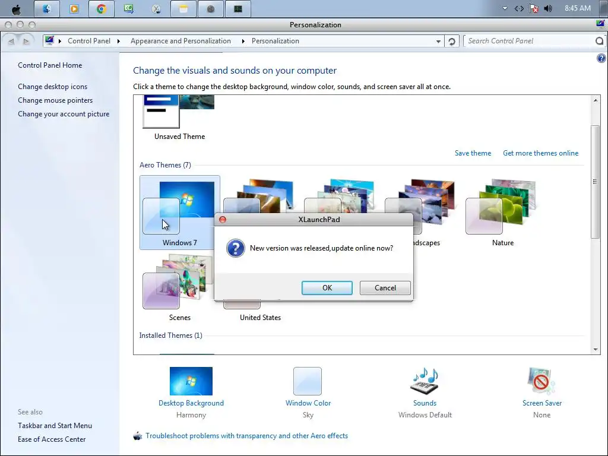Open the Action Center flag icon
Image resolution: width=608 pixels, height=456 pixels.
coord(534,8)
